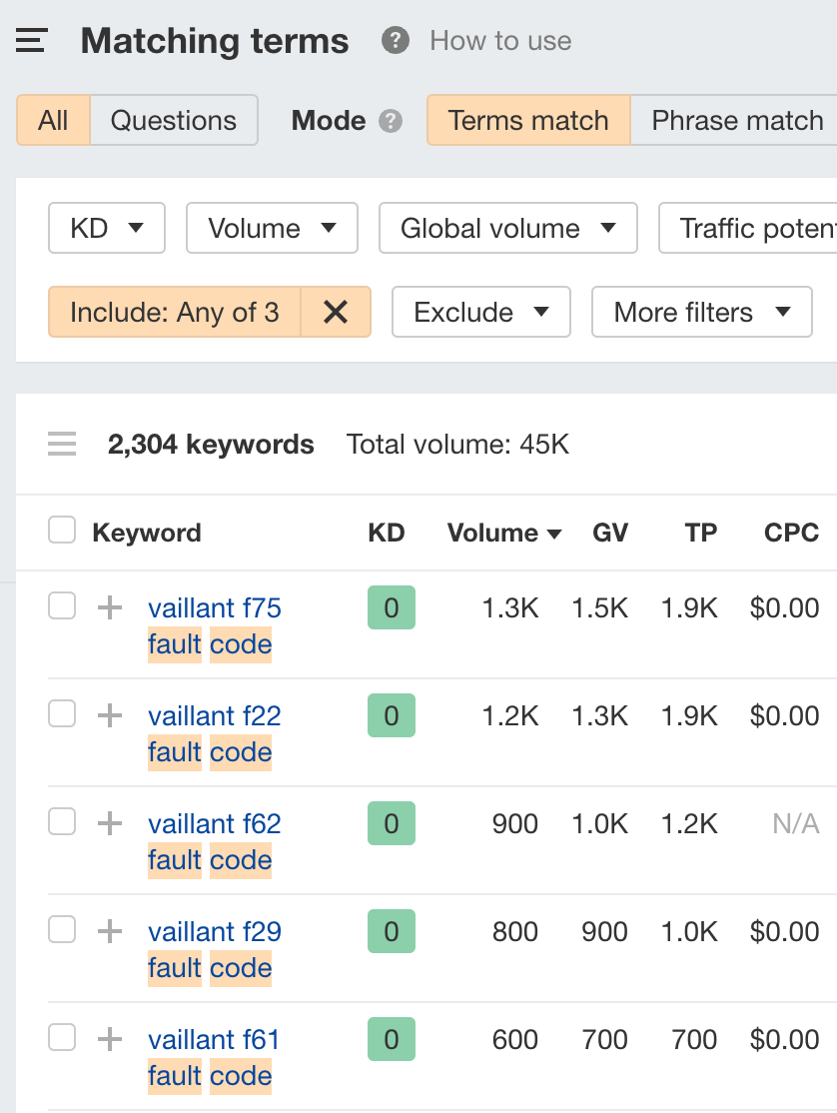The height and width of the screenshot is (1113, 837).
Task: Switch to the Questions tab
Action: click(x=173, y=120)
